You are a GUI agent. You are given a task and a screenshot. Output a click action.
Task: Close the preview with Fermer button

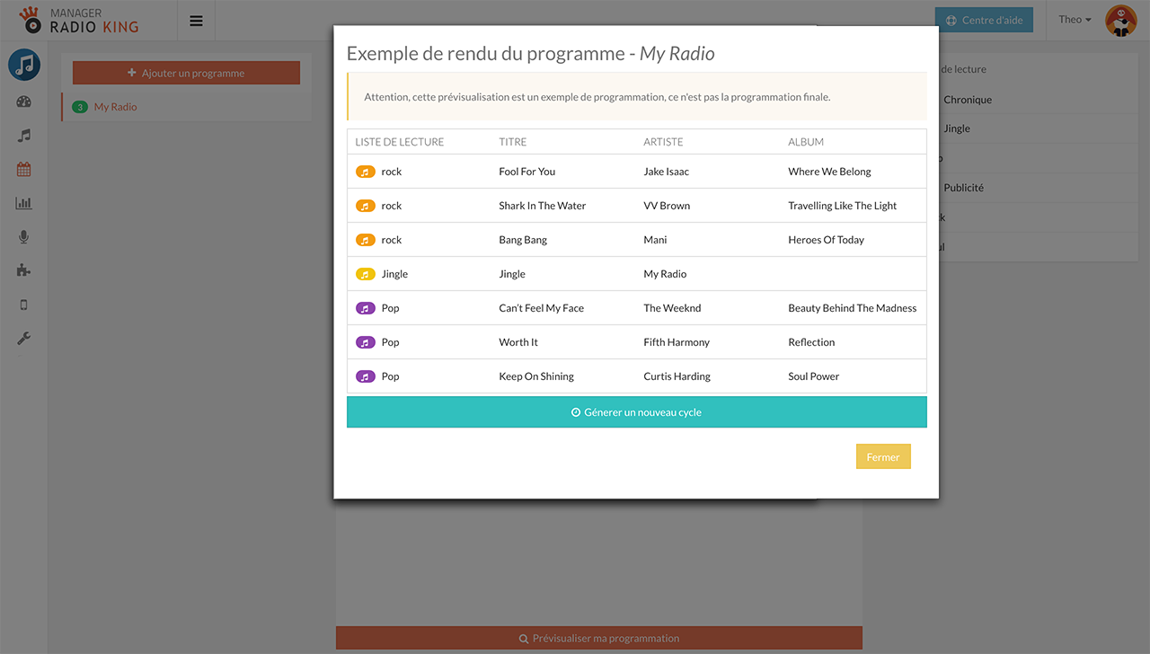(883, 457)
